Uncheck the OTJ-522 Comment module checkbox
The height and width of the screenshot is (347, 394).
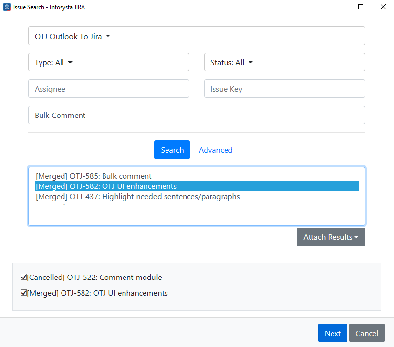23,278
